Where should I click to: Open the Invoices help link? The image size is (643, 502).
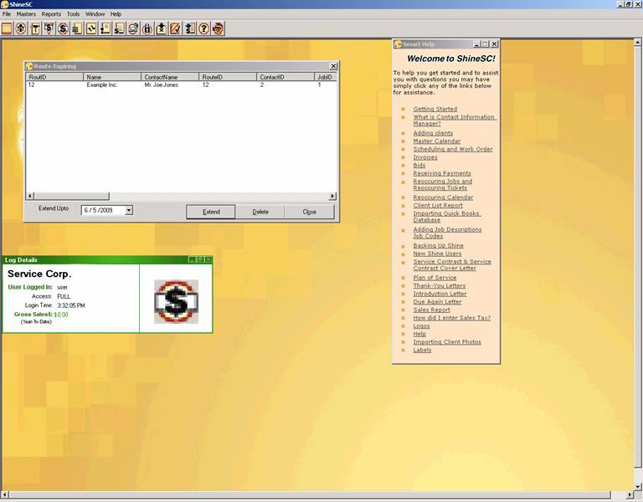[x=425, y=157]
